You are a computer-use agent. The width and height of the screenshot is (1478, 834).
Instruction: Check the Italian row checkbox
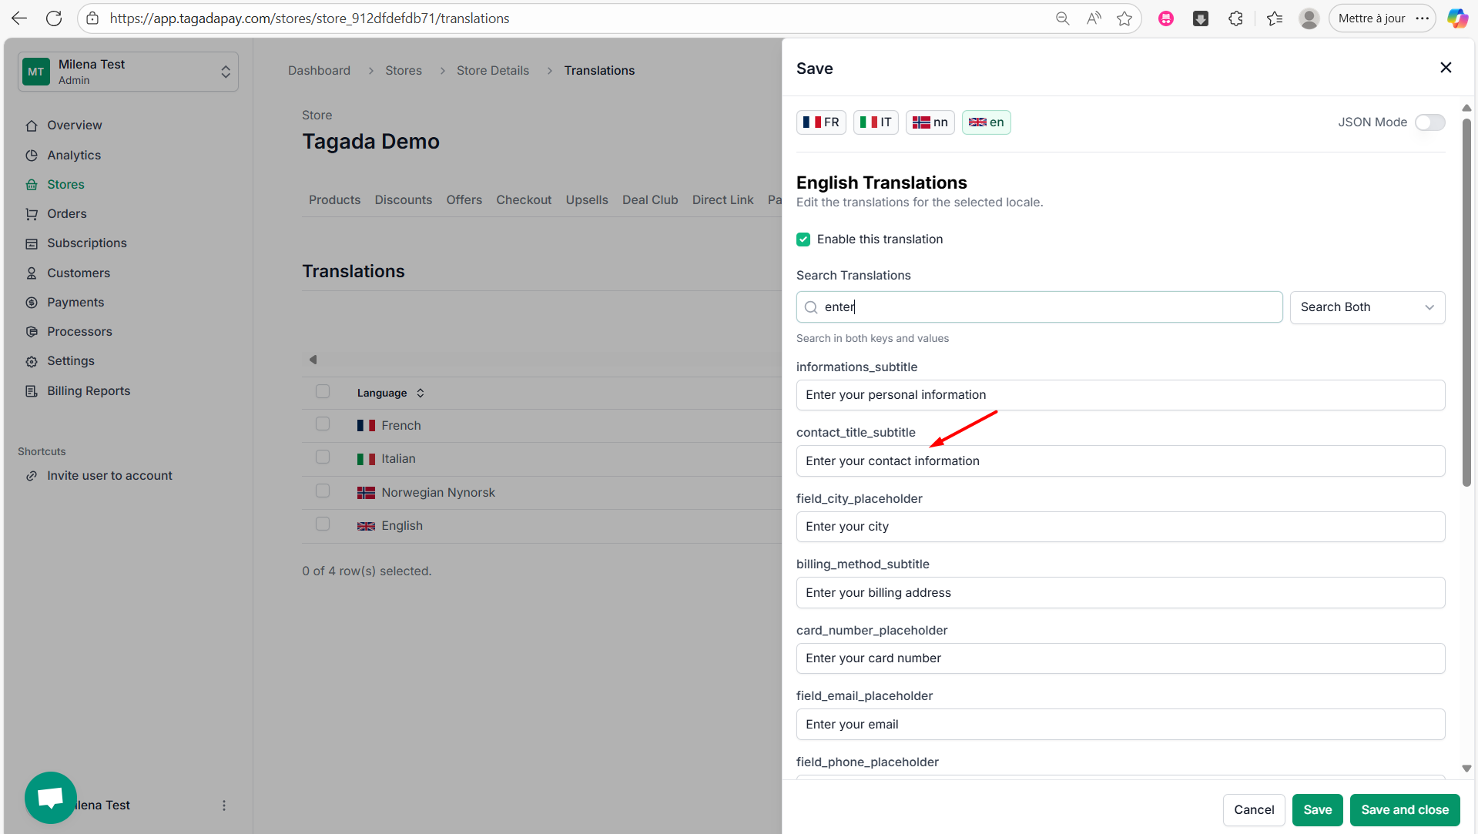[x=323, y=457]
